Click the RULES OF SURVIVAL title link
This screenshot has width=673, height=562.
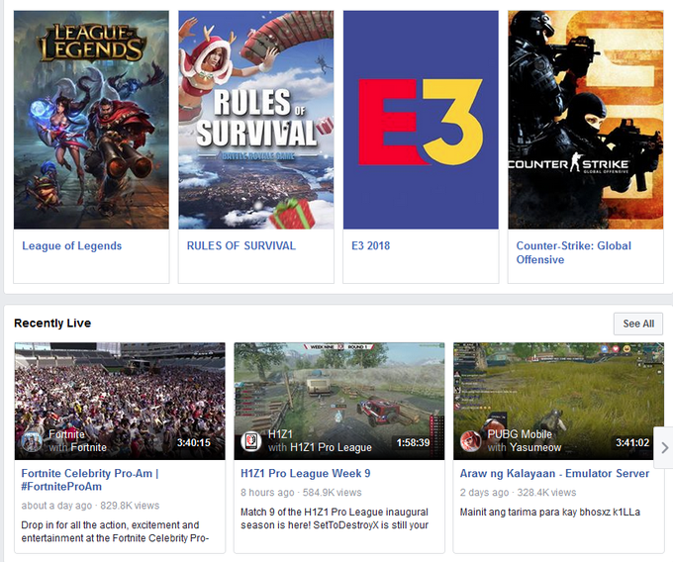[x=241, y=245]
